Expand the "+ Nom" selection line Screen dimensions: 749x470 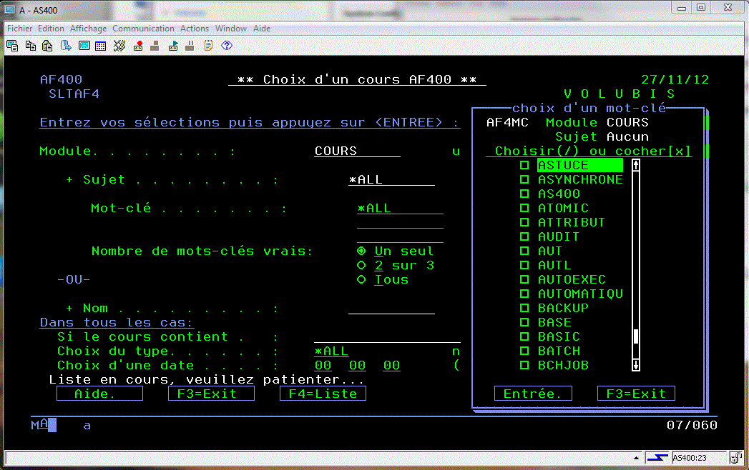pyautogui.click(x=69, y=308)
